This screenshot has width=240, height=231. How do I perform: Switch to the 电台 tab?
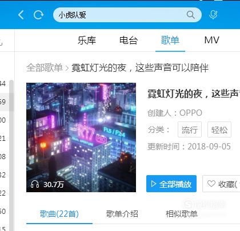[129, 40]
